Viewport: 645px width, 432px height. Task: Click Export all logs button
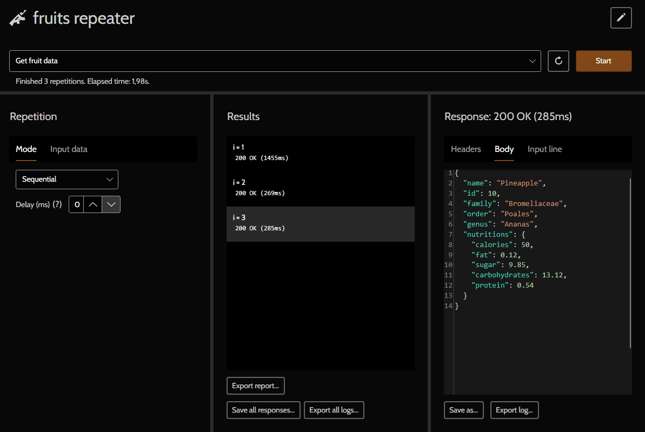(x=334, y=410)
